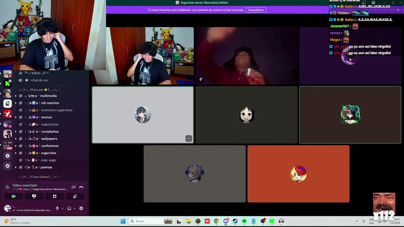Viewport: 404px width, 227px height.
Task: Open server icon with 2 badge
Action: point(8,74)
